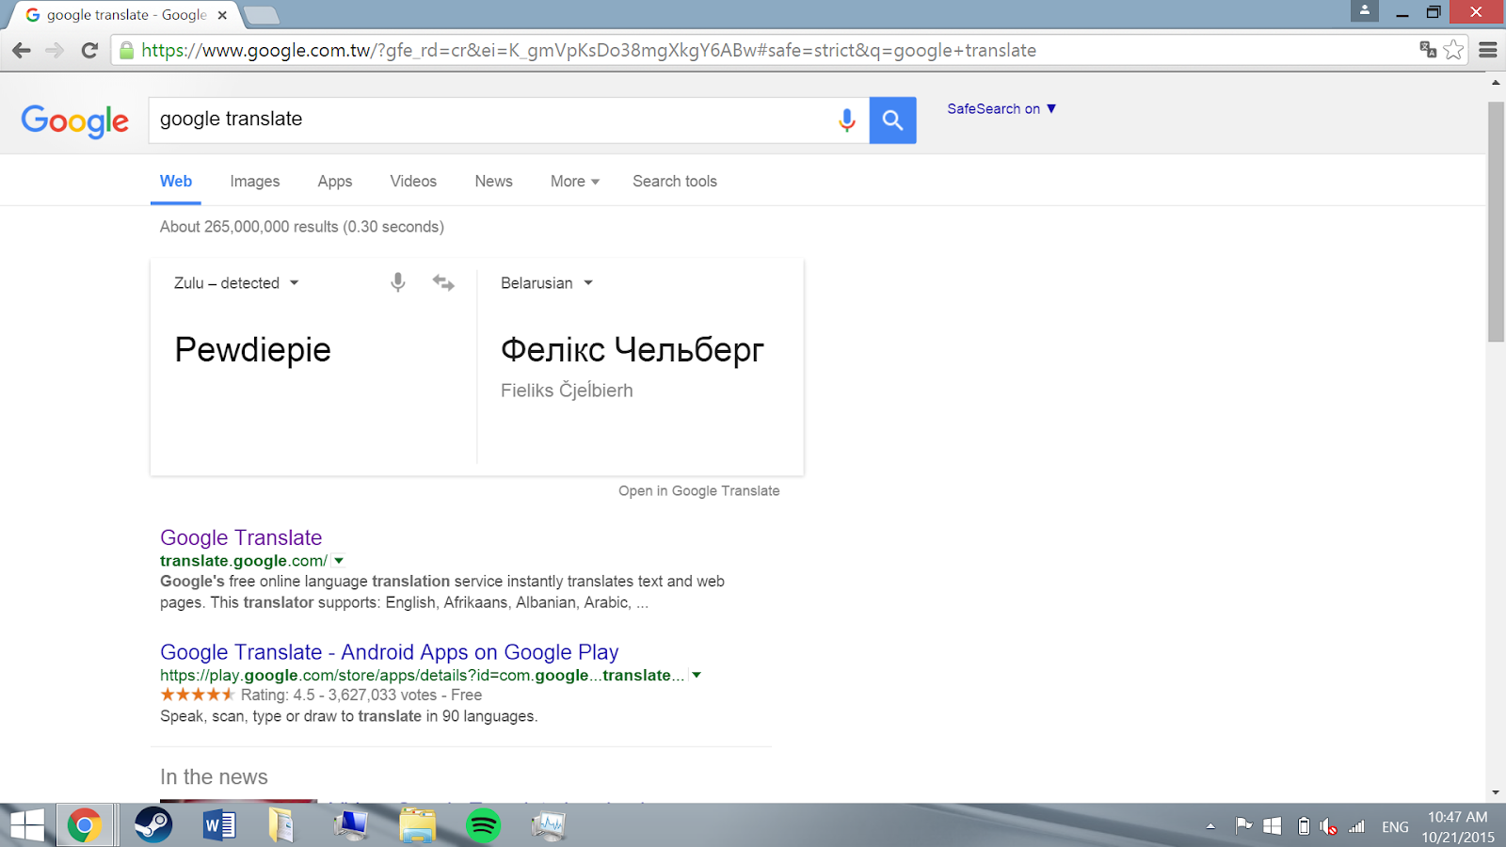This screenshot has width=1506, height=847.
Task: Click the In the news heading
Action: tap(214, 776)
